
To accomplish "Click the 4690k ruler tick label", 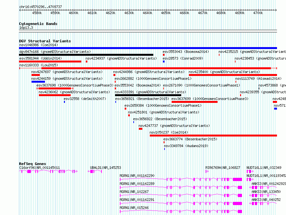I will tap(240, 13).
